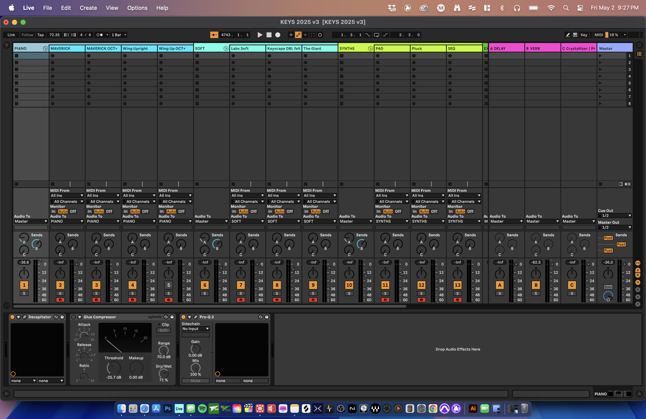
Task: Click the Tap tempo button
Action: (x=41, y=35)
